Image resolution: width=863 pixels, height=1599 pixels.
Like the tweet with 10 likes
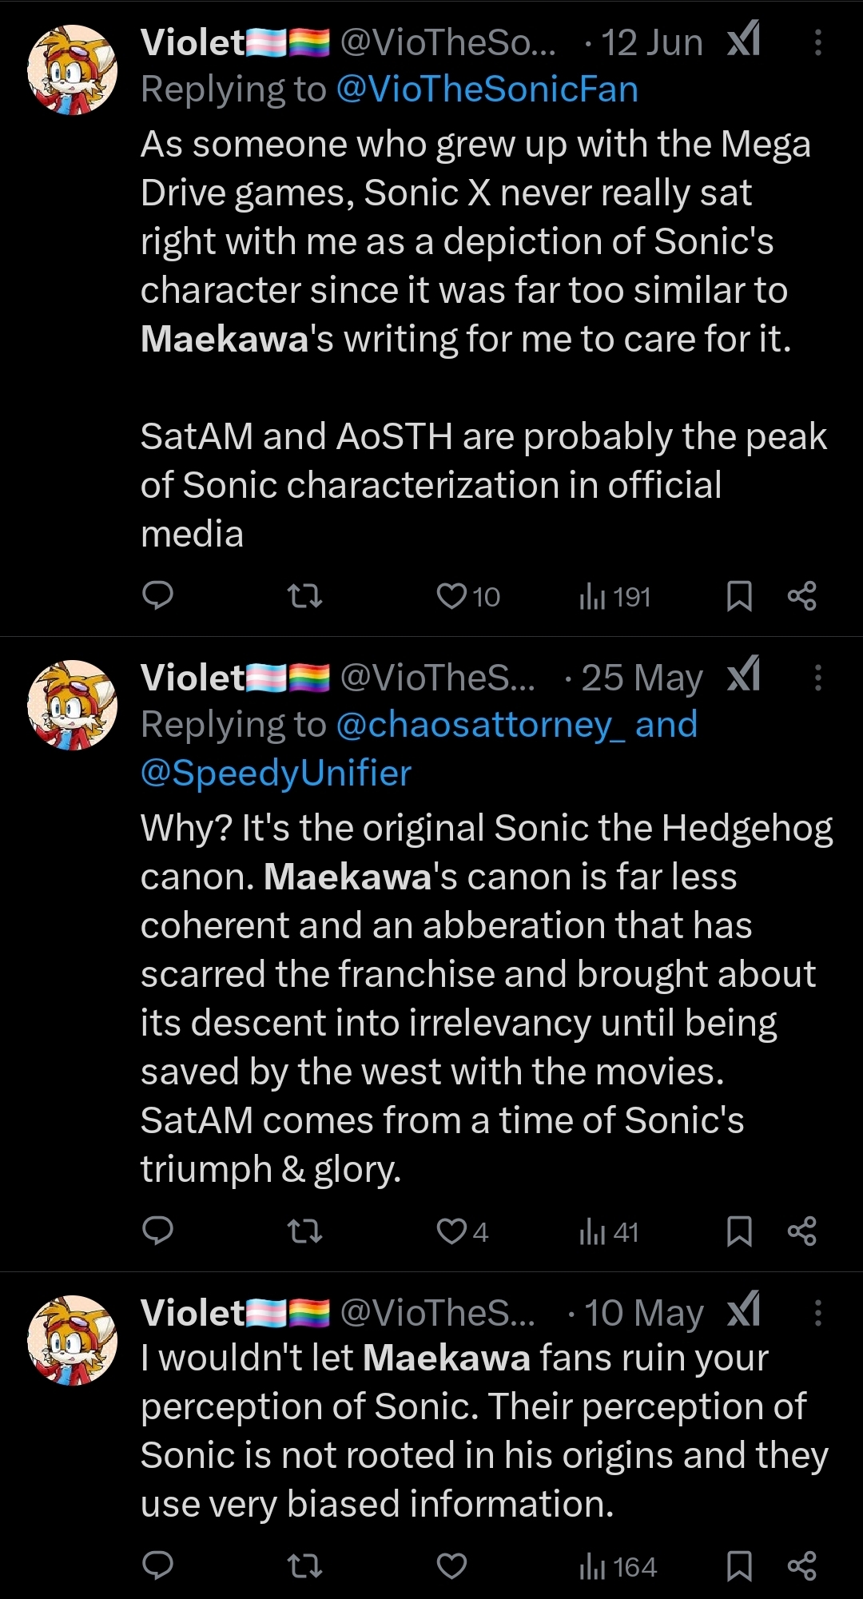452,596
